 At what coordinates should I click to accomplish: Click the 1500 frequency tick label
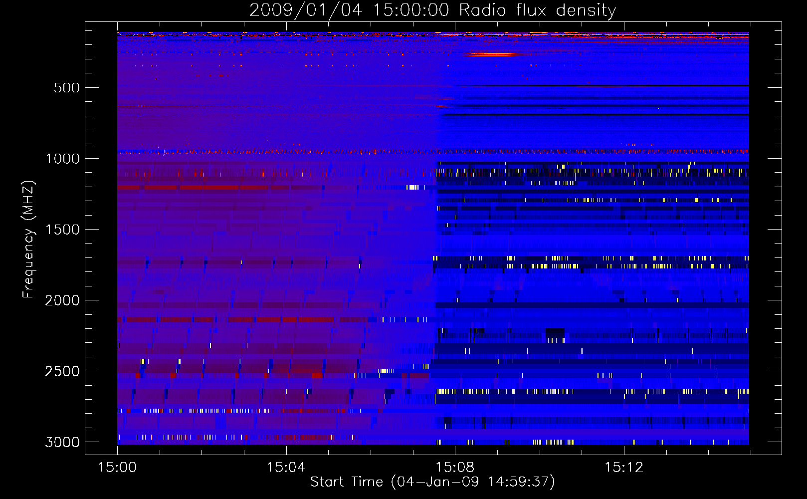pyautogui.click(x=62, y=230)
